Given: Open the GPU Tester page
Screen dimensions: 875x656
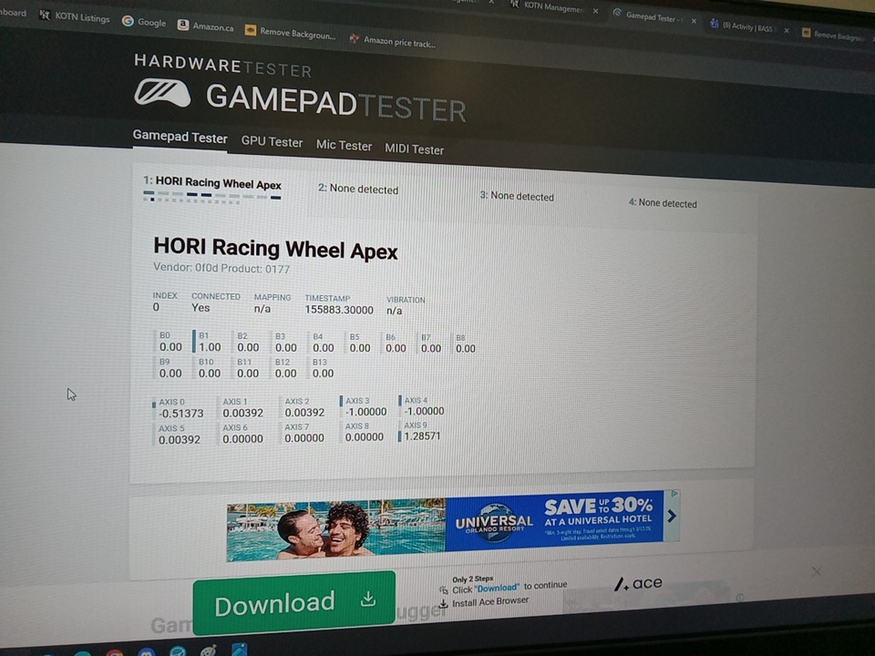Looking at the screenshot, I should pyautogui.click(x=272, y=142).
